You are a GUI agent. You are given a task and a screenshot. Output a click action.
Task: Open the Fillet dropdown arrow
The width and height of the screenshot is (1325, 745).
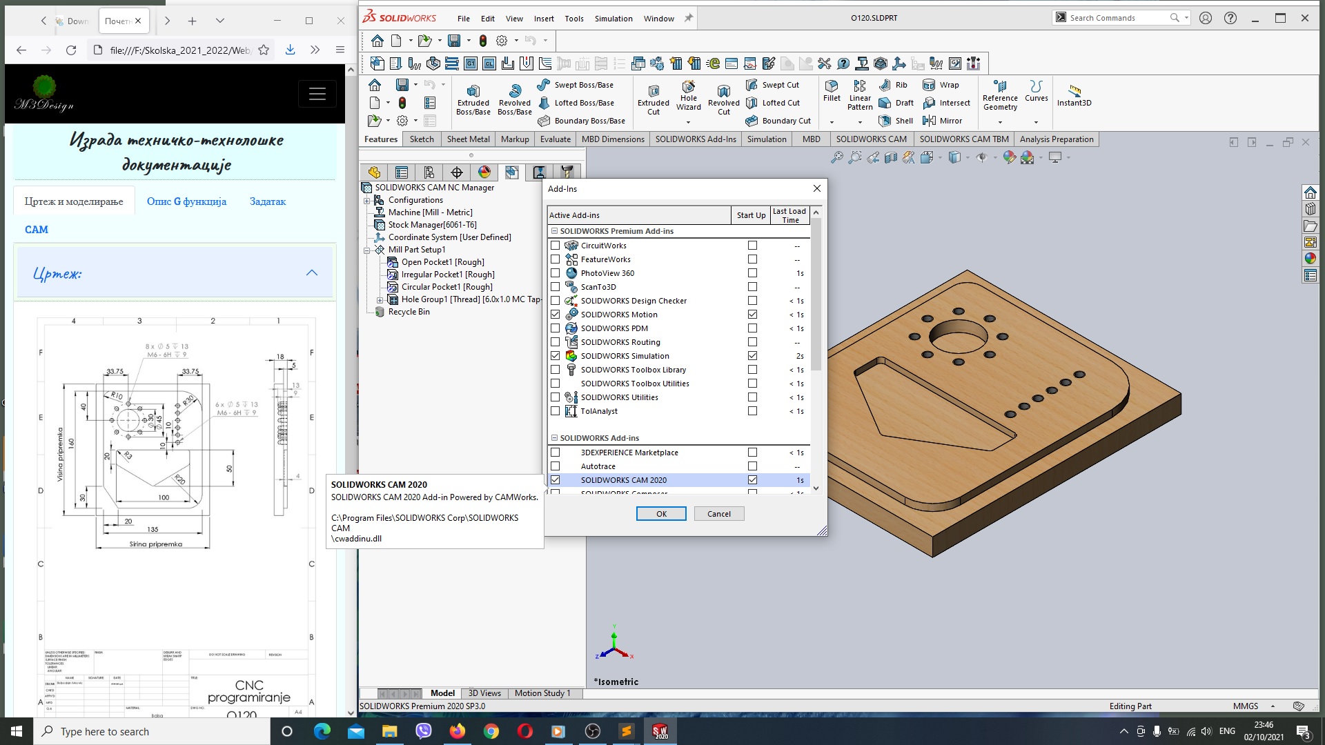click(x=832, y=122)
